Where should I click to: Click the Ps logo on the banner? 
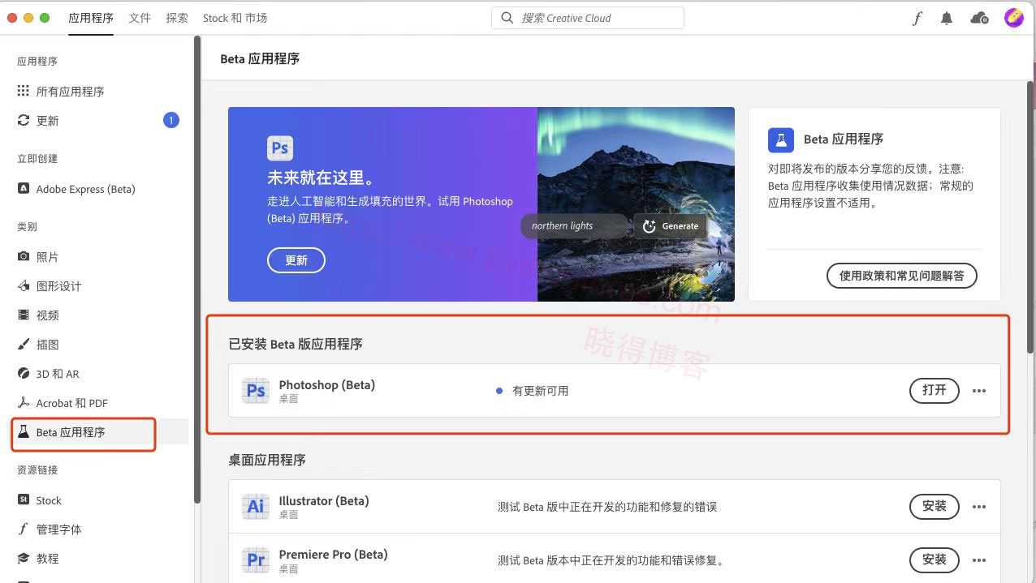[x=280, y=148]
